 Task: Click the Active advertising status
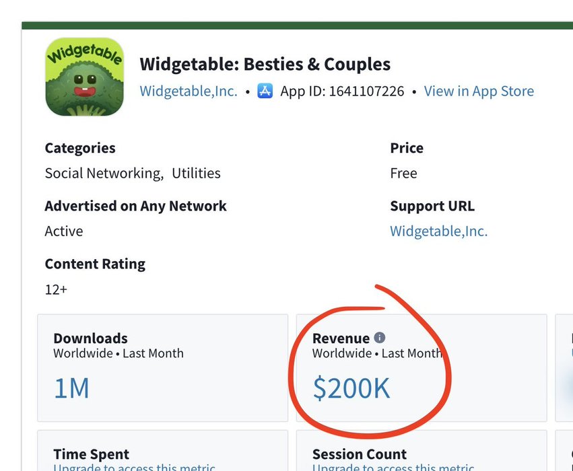point(64,231)
